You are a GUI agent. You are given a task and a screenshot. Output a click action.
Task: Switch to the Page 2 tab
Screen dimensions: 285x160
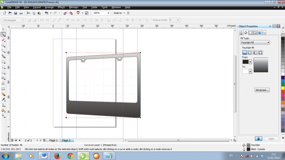(66, 140)
